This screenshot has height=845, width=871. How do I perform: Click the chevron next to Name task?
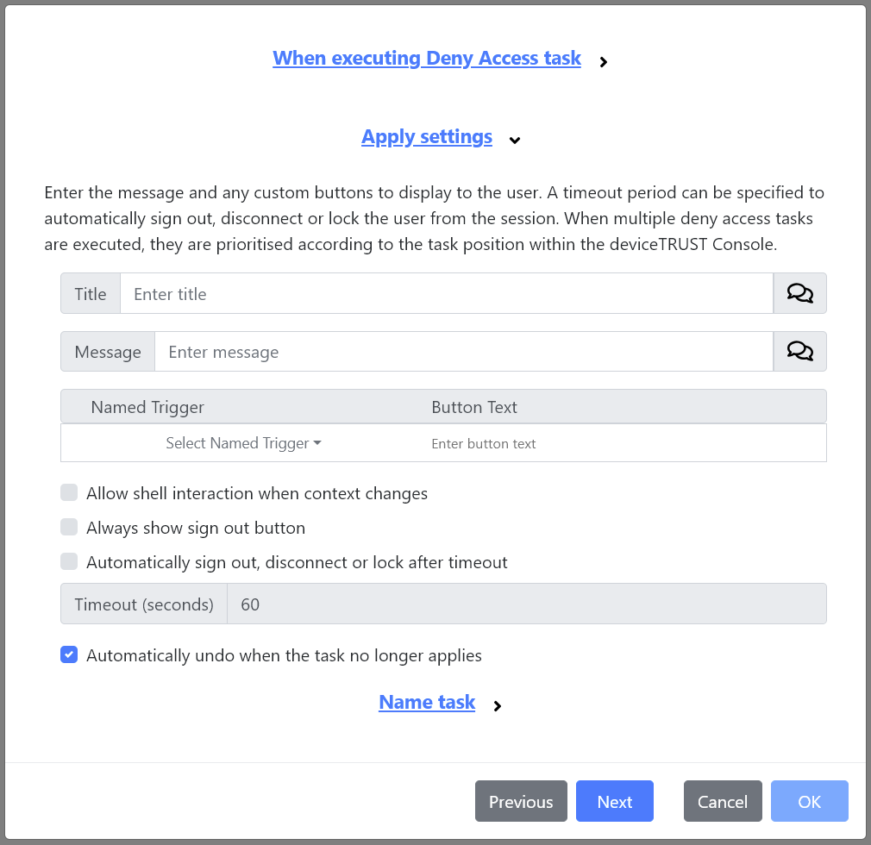[x=497, y=705]
